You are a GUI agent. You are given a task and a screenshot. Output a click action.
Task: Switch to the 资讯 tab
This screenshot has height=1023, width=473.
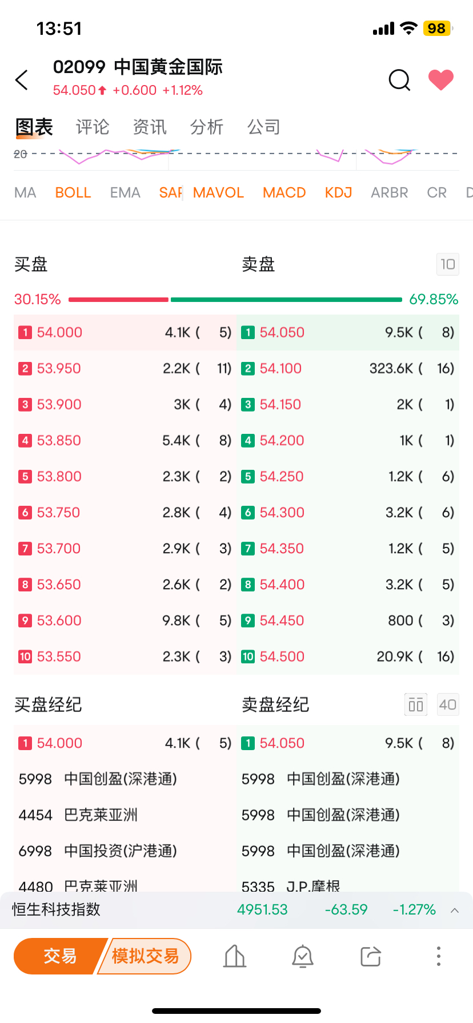tap(150, 127)
